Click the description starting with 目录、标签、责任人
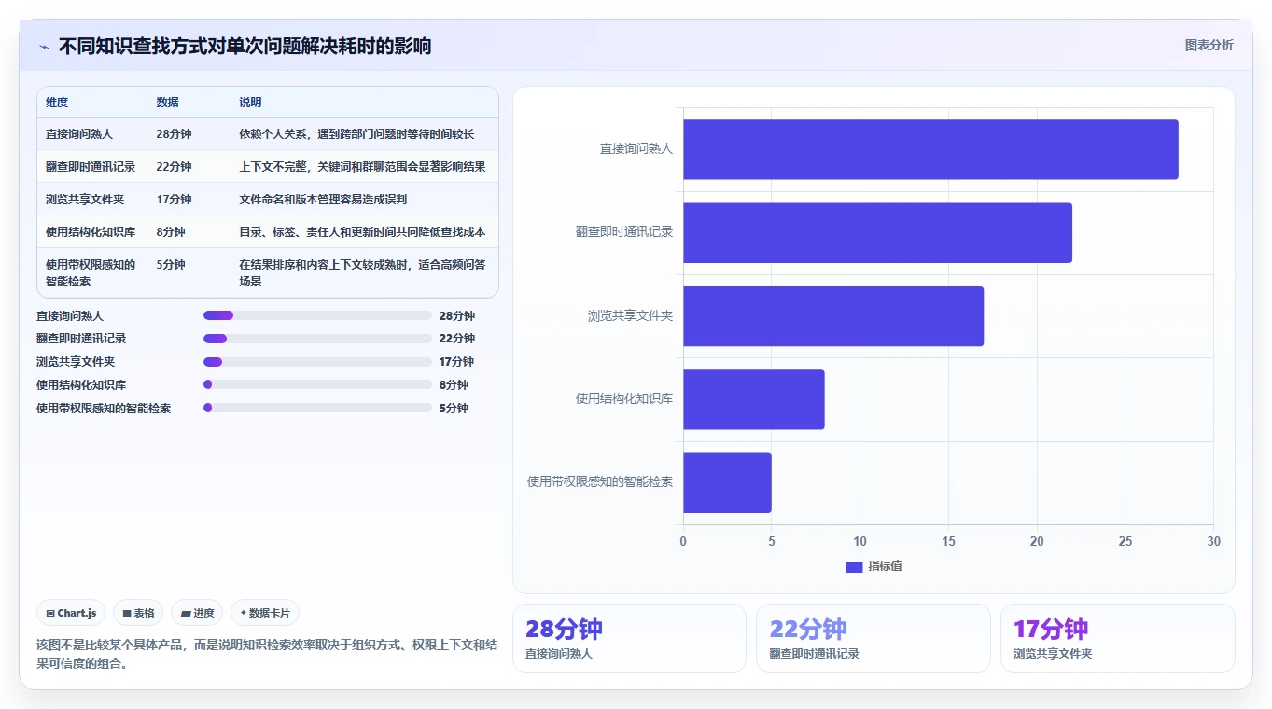This screenshot has height=709, width=1272. click(x=362, y=232)
